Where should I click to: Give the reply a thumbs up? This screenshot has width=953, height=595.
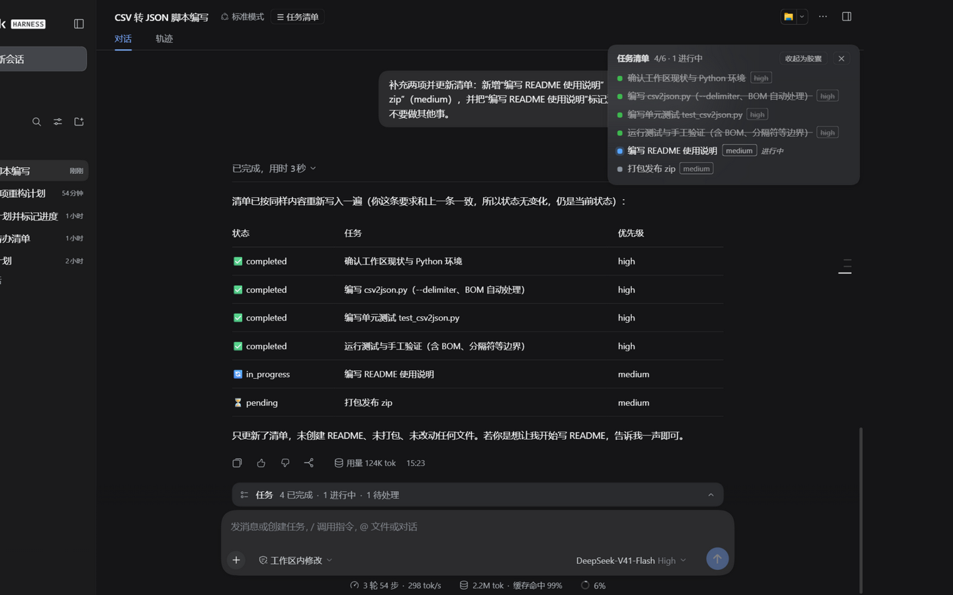[261, 463]
